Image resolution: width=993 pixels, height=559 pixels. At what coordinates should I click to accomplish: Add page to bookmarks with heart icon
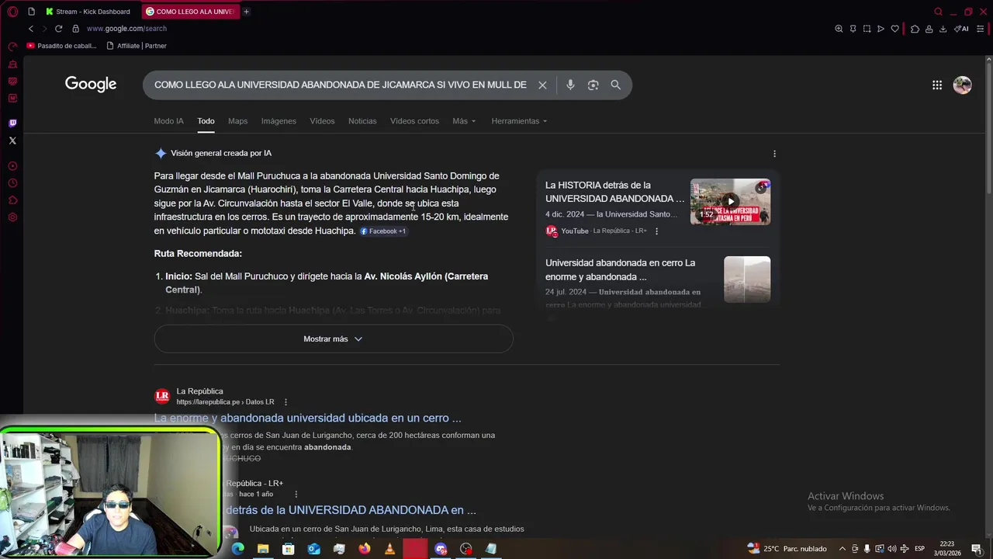[x=894, y=29]
